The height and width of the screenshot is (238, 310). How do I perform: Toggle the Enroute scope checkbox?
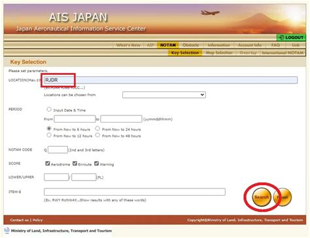[x=75, y=164]
